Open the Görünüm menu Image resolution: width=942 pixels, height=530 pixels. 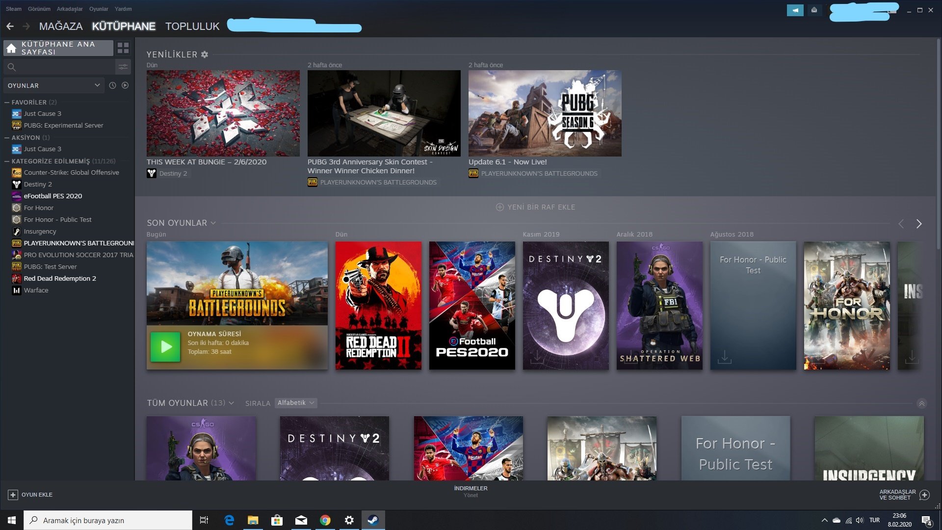[39, 9]
